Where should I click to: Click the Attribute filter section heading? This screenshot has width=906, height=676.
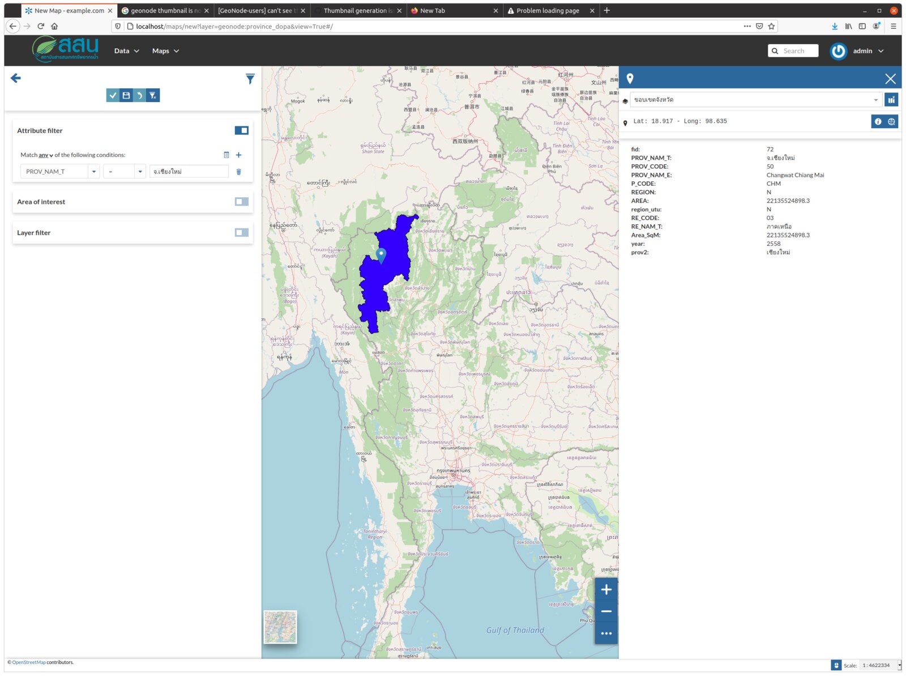pos(40,131)
